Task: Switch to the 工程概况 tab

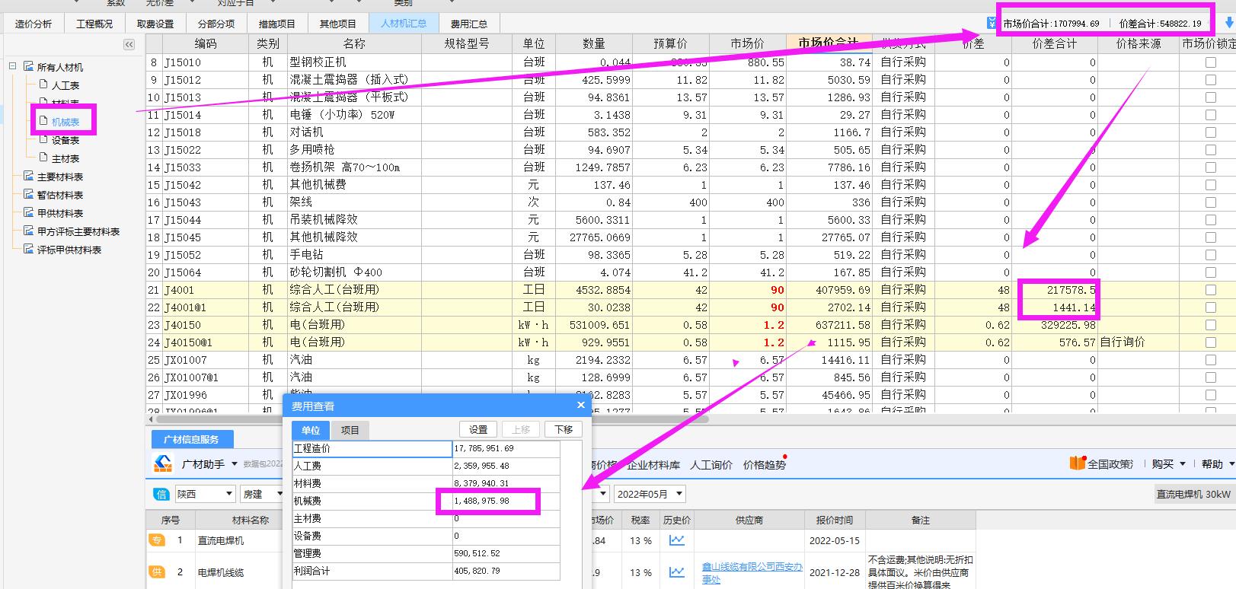Action: click(94, 24)
